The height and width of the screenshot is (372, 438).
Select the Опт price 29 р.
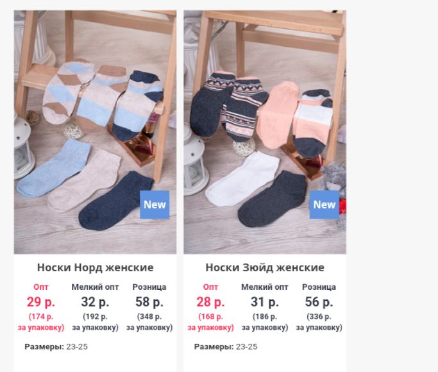pos(41,302)
